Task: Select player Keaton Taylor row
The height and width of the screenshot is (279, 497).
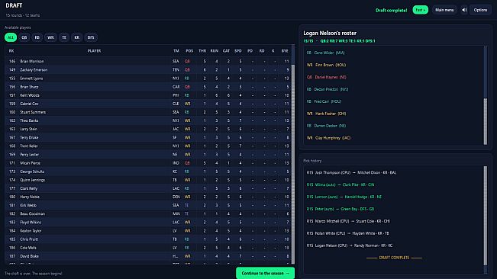Action: click(x=147, y=231)
